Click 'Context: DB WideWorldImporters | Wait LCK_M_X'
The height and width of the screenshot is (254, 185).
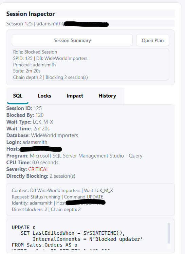pyautogui.click(x=62, y=190)
